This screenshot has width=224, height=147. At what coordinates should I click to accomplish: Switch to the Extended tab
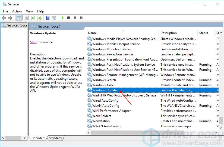(38, 138)
